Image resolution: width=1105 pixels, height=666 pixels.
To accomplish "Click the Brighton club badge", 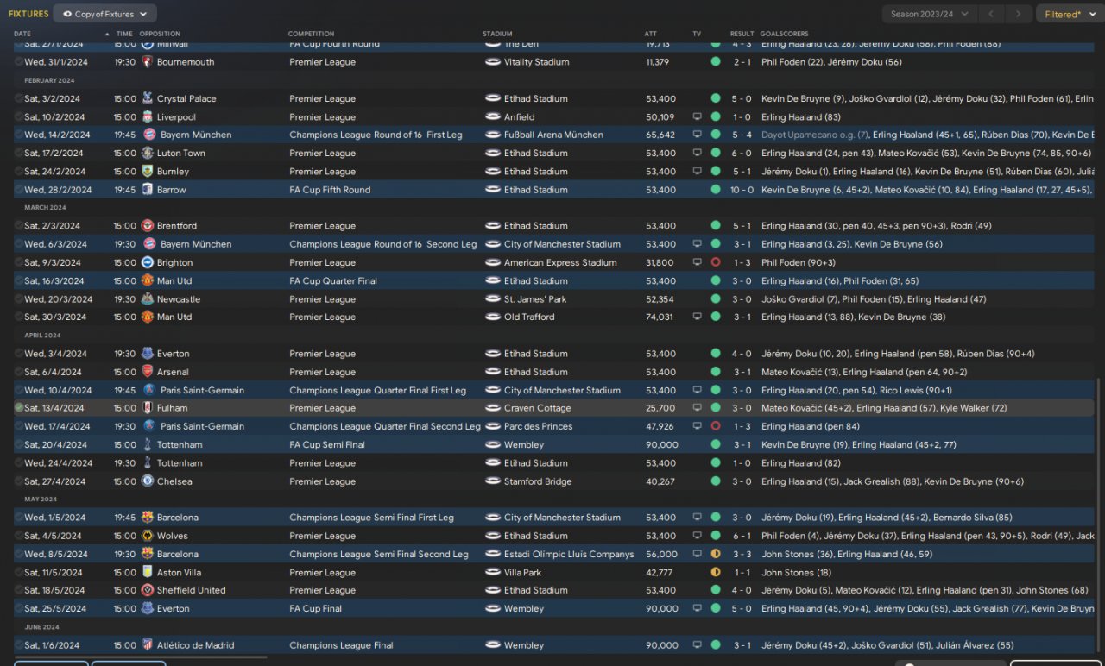I will (x=147, y=262).
